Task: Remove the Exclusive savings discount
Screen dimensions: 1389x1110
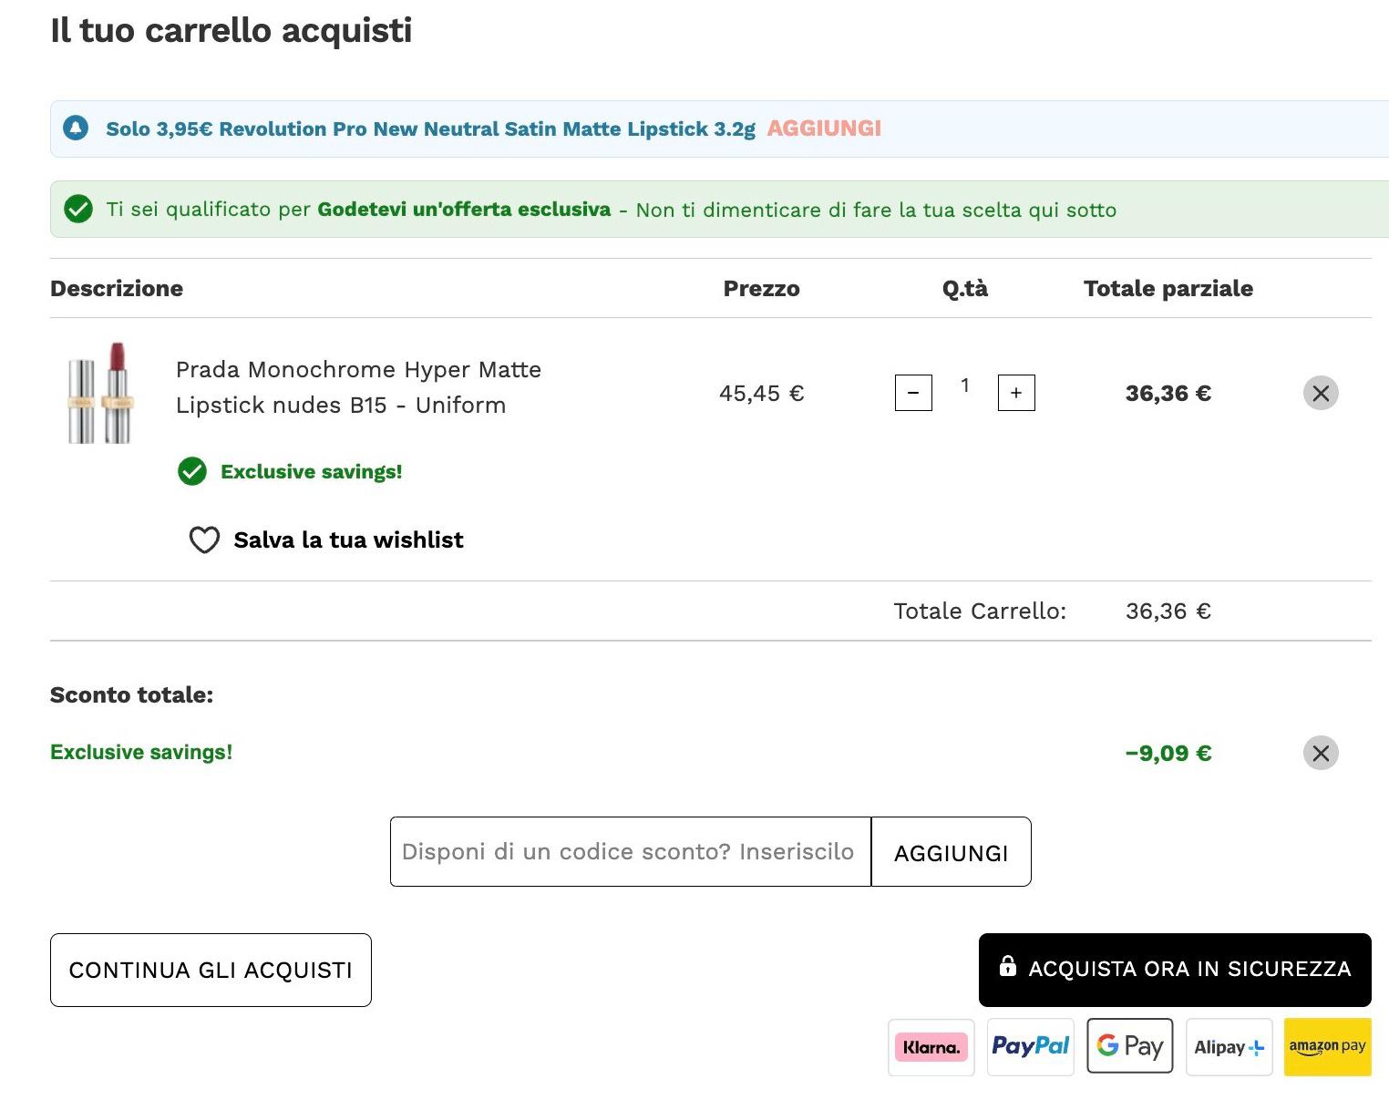Action: click(x=1321, y=753)
